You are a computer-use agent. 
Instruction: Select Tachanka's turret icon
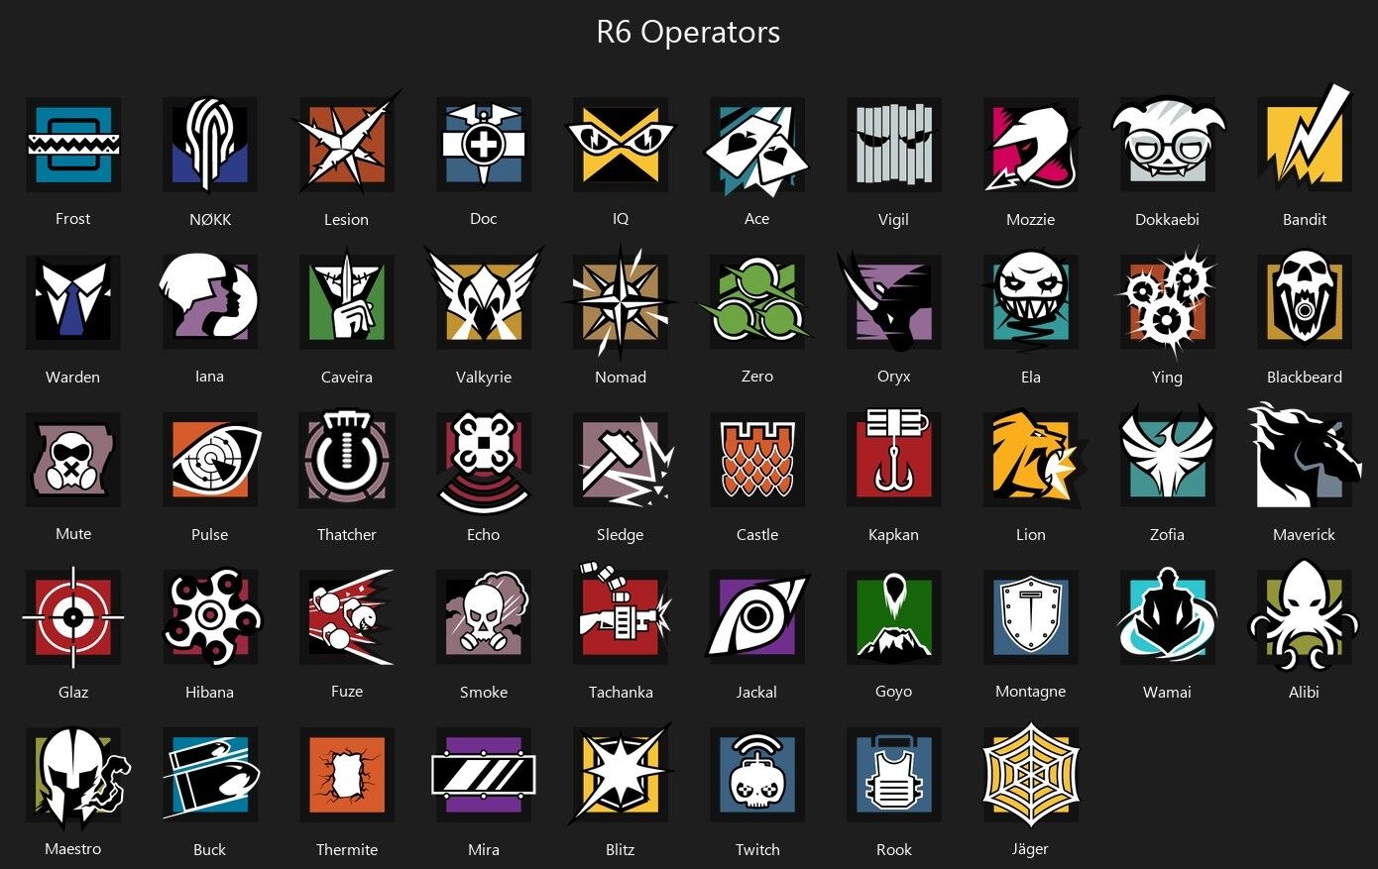coord(623,614)
